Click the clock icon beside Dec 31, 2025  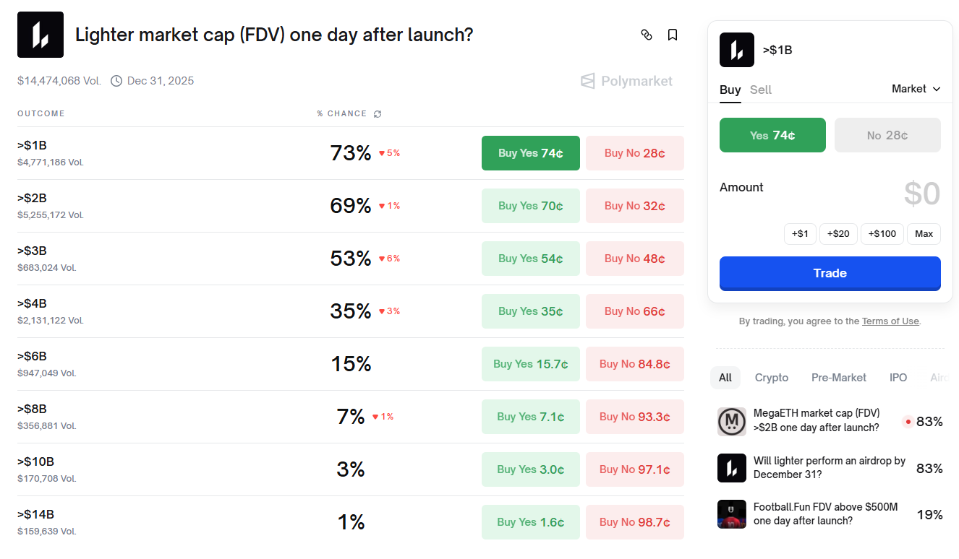pyautogui.click(x=116, y=81)
